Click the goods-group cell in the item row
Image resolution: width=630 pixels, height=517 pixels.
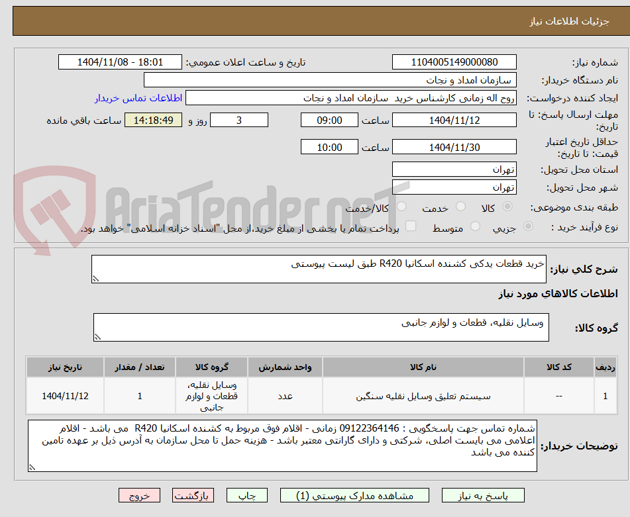coord(212,396)
